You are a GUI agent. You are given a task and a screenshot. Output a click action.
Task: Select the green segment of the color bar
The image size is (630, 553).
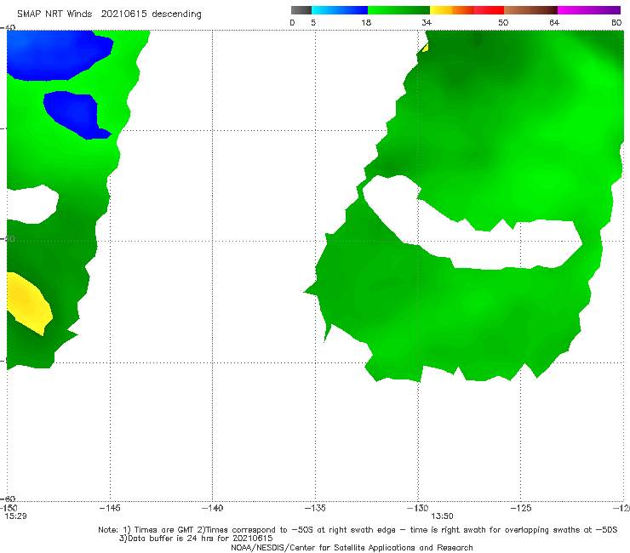pos(398,10)
